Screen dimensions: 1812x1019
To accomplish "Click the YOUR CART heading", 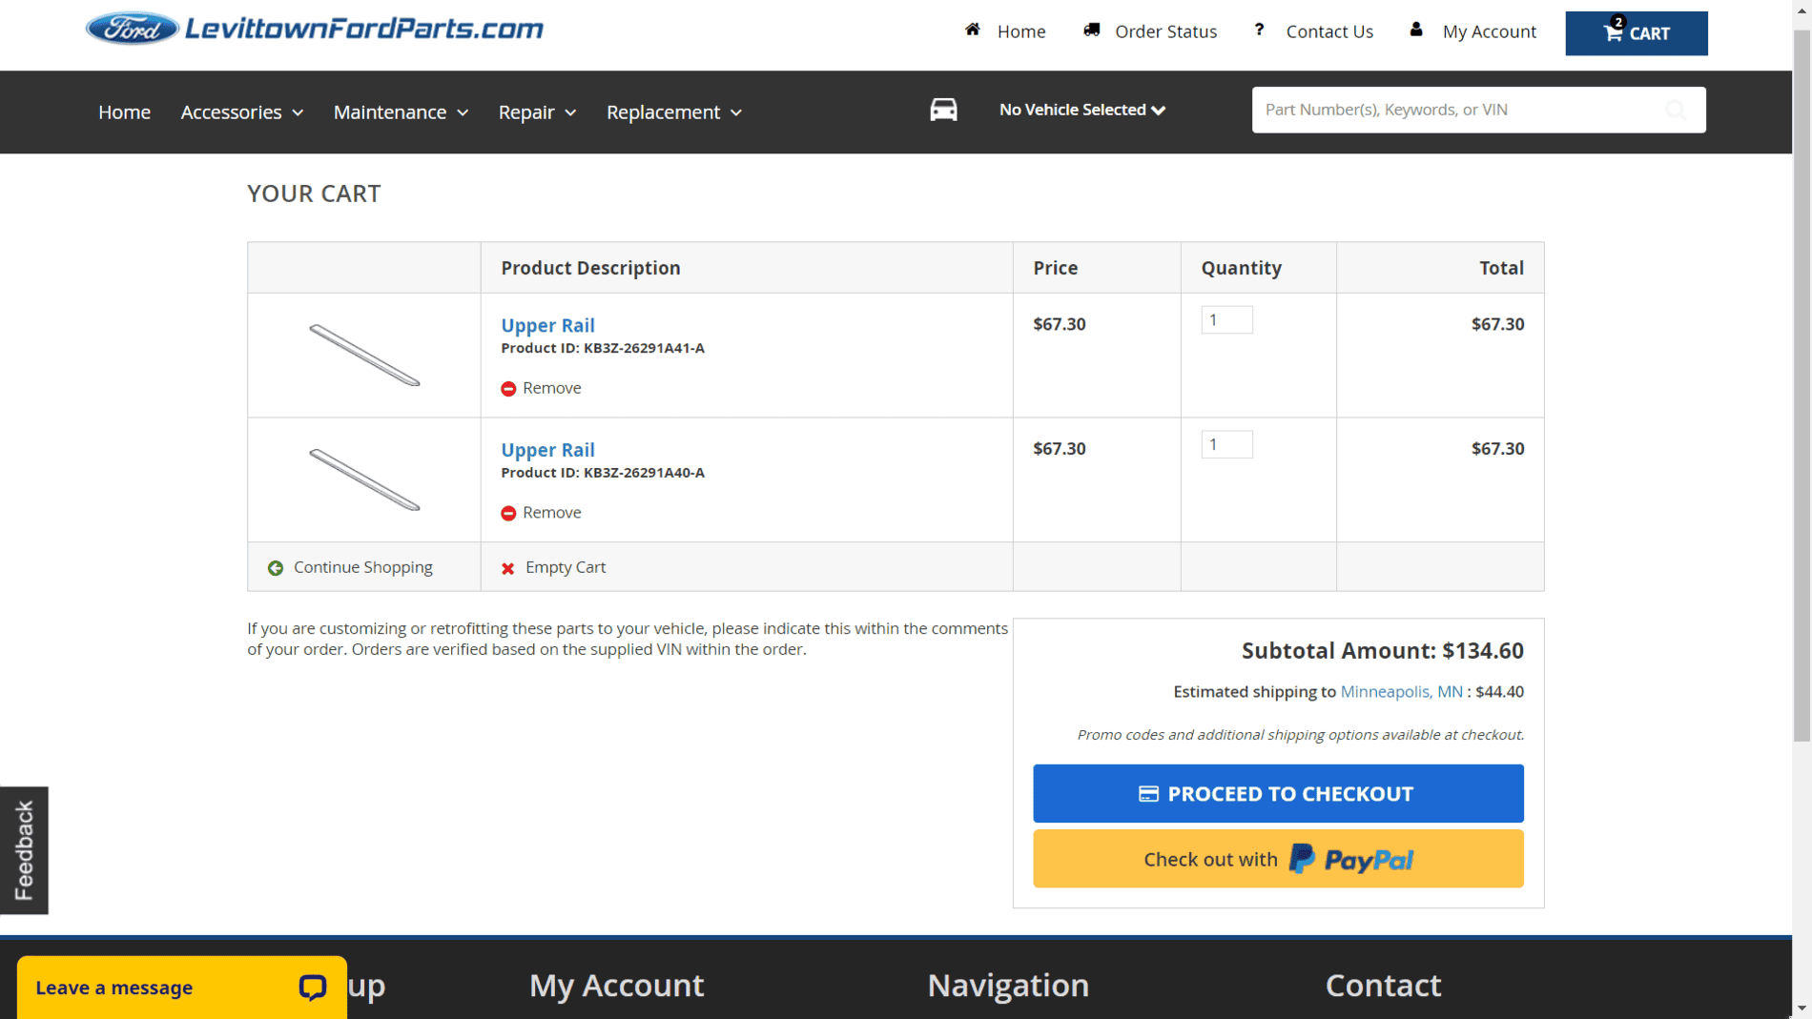I will click(x=314, y=194).
